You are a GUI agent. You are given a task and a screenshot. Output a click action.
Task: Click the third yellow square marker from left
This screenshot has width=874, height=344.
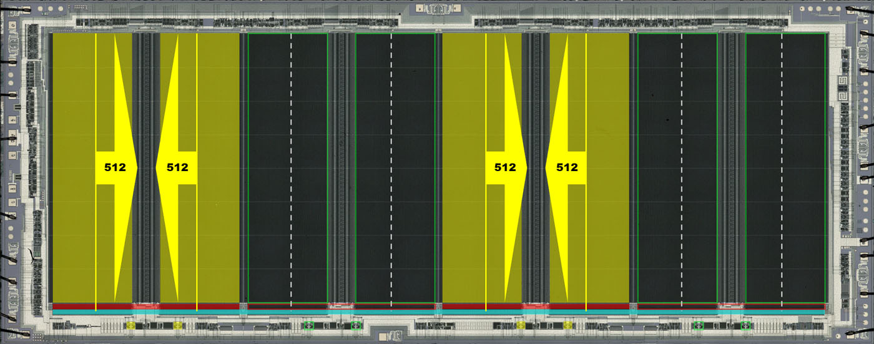tap(521, 325)
